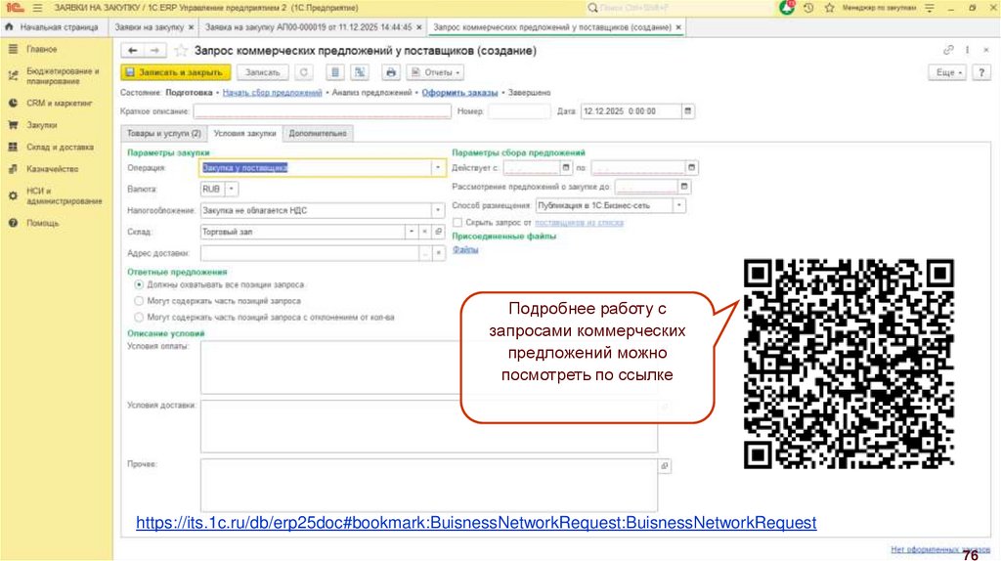
Task: Select the Условия закупки tab
Action: point(244,133)
